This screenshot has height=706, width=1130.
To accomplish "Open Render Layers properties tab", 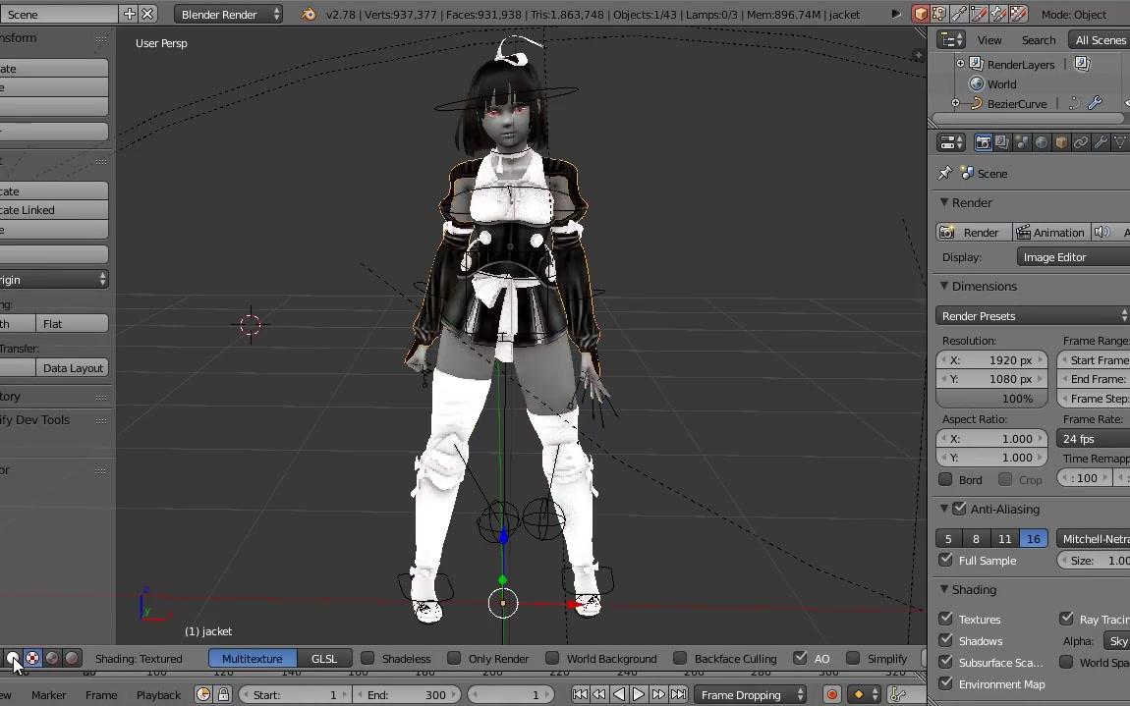I will pos(1002,142).
